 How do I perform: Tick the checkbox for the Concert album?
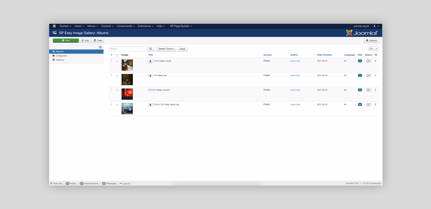pos(117,91)
